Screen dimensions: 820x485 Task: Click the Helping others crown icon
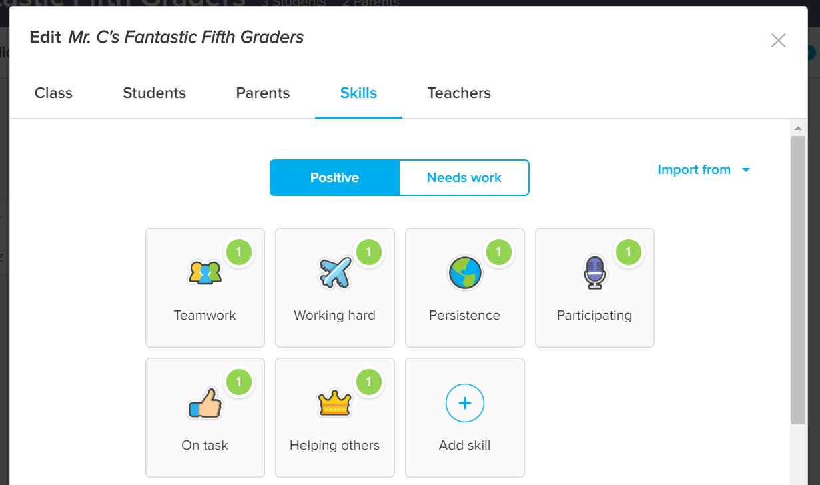tap(334, 402)
